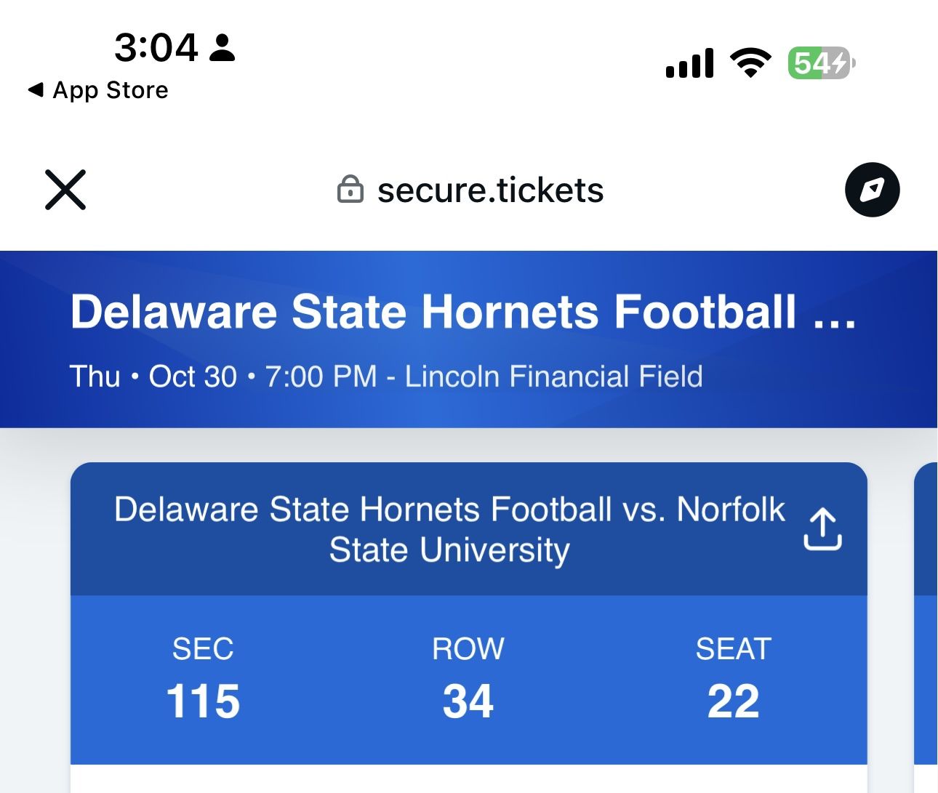The height and width of the screenshot is (793, 938).
Task: Select the full ticket card for this game
Action: point(468,625)
